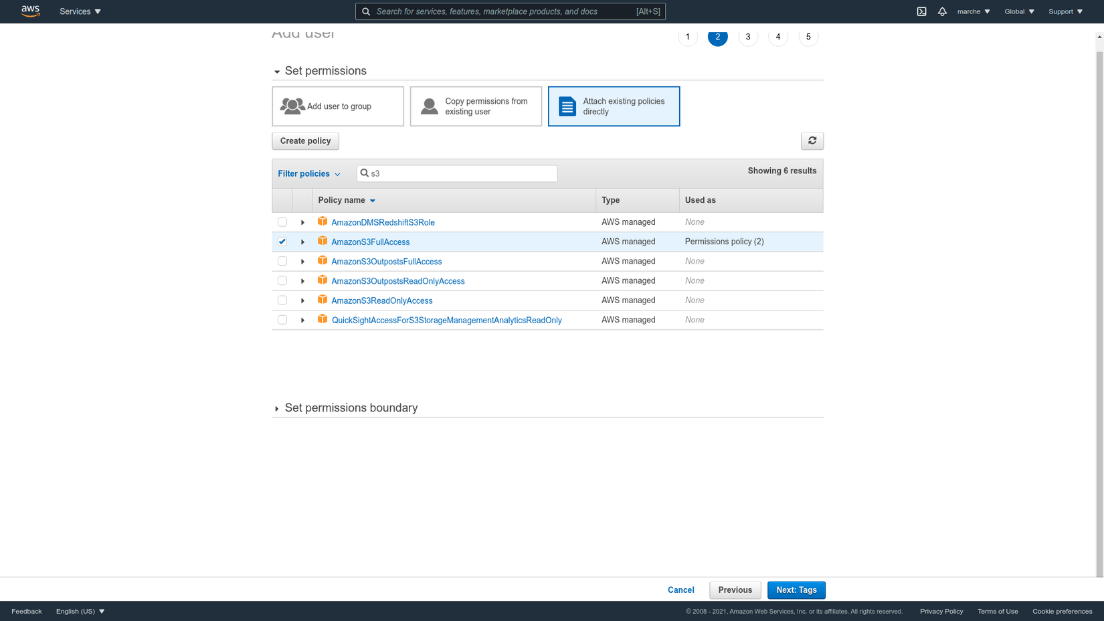1104x621 pixels.
Task: Cancel the add user wizard
Action: pos(680,590)
